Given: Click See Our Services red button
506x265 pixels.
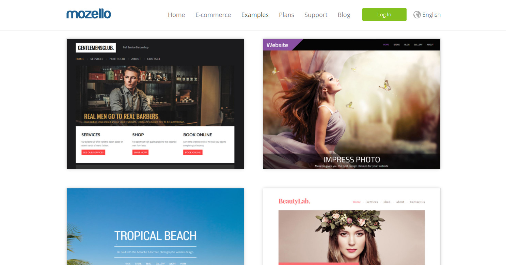Looking at the screenshot, I should tap(93, 152).
